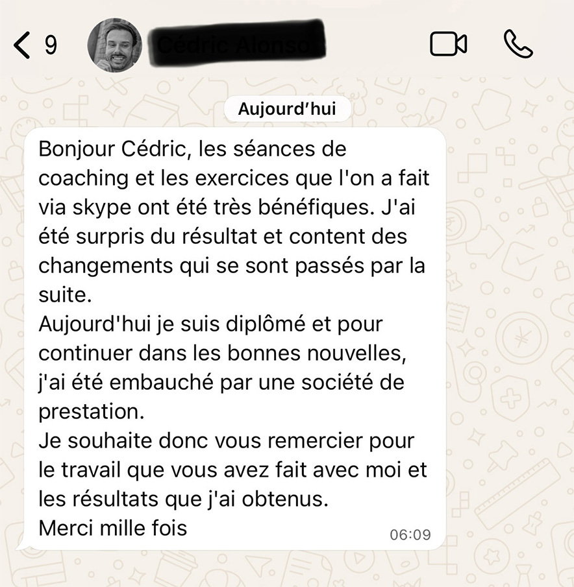Click the word 'prestation.' in the message
Image resolution: width=574 pixels, height=587 pixels.
(x=92, y=412)
